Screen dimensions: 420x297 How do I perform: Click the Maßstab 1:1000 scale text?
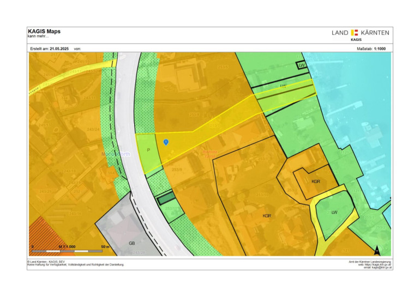[370, 49]
